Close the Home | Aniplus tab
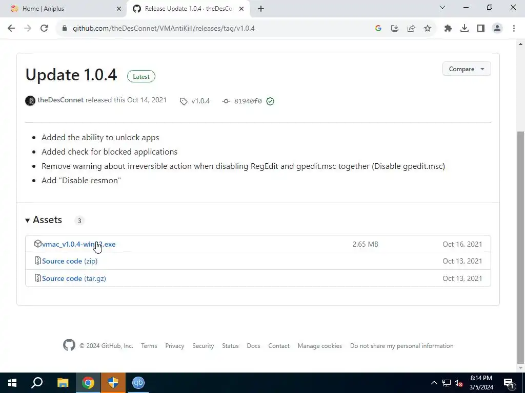525x393 pixels. coord(119,9)
